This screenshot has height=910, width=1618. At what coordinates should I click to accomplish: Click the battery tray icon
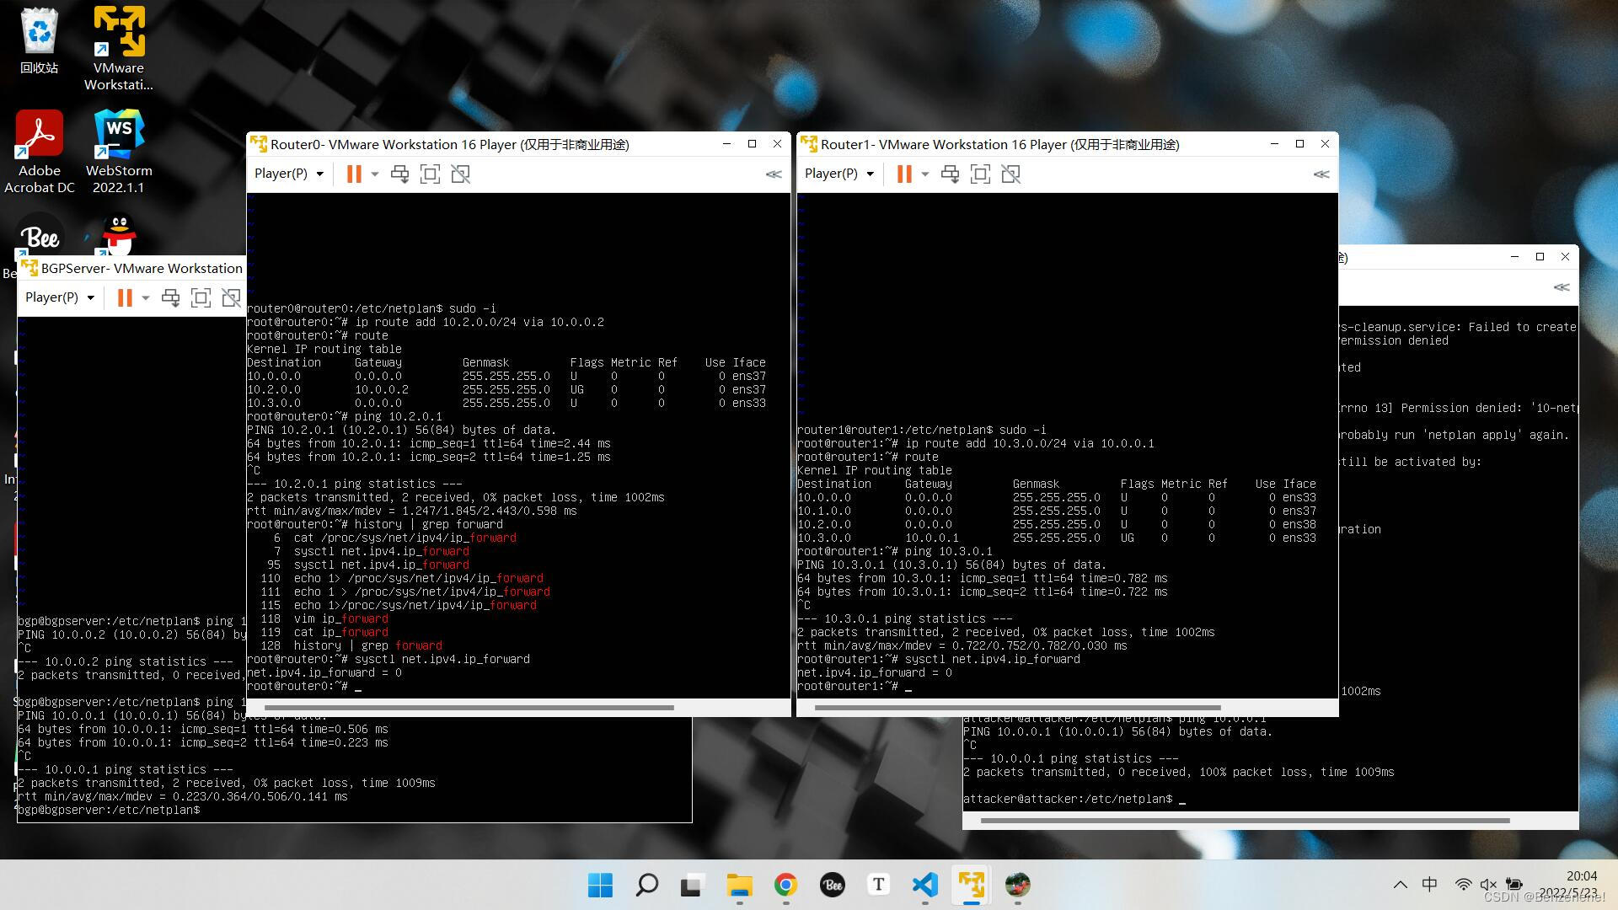click(1514, 885)
